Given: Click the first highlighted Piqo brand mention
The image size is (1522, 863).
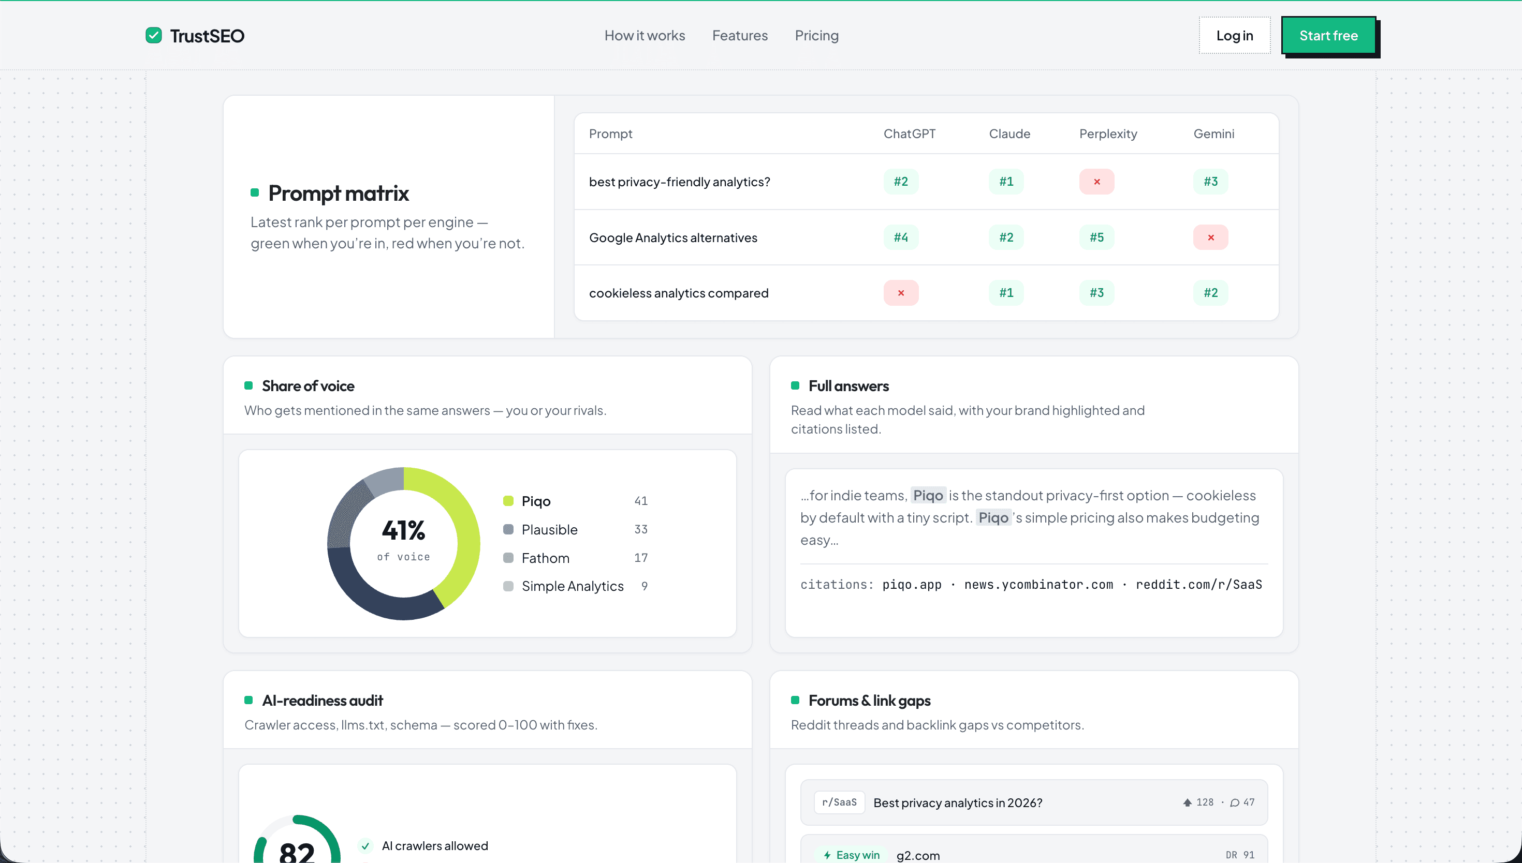Looking at the screenshot, I should [x=928, y=496].
